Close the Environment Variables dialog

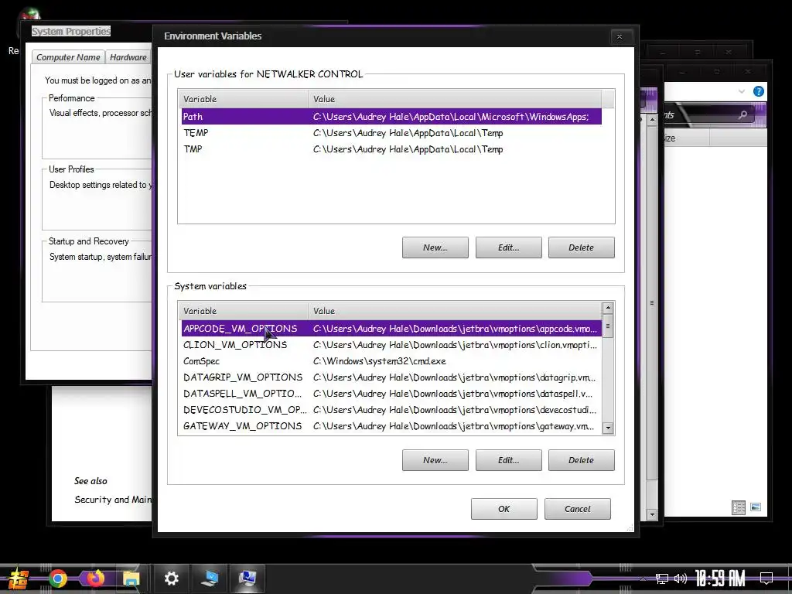pyautogui.click(x=620, y=36)
